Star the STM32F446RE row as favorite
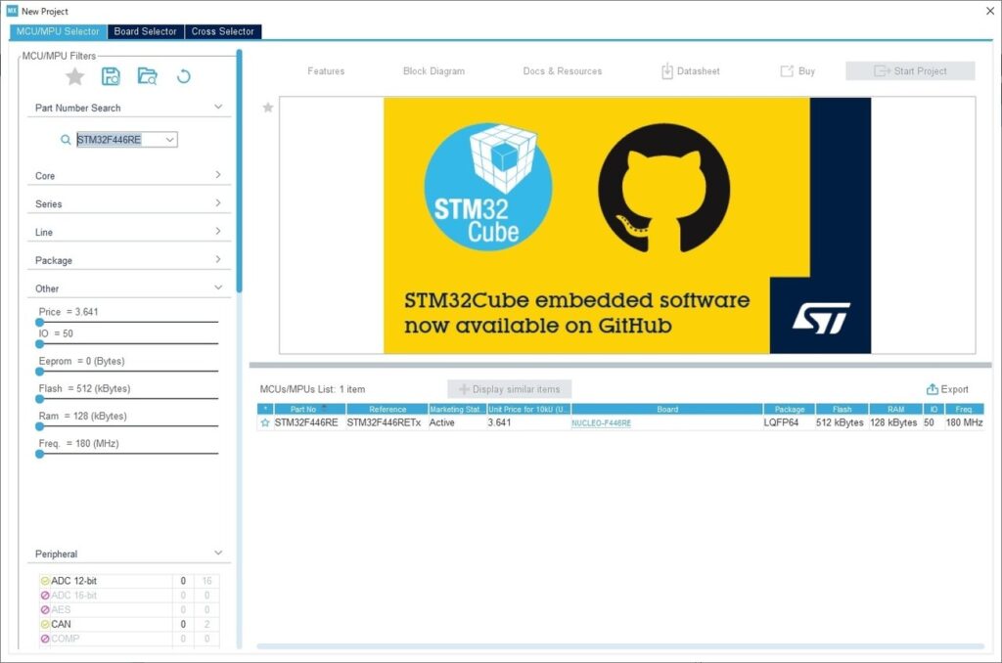 click(265, 423)
